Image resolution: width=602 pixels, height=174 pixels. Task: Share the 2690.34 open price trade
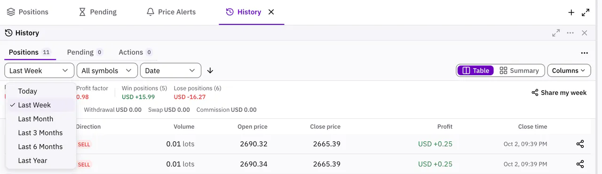click(x=580, y=164)
